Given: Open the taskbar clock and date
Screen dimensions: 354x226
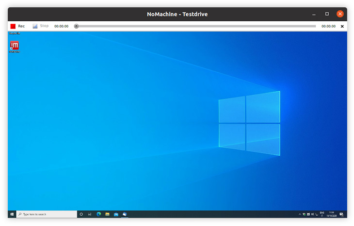Looking at the screenshot, I should [x=332, y=214].
